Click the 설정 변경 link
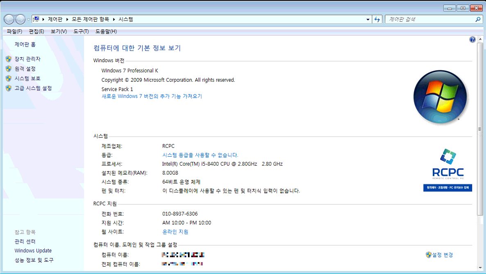The width and height of the screenshot is (486, 274). (443, 255)
